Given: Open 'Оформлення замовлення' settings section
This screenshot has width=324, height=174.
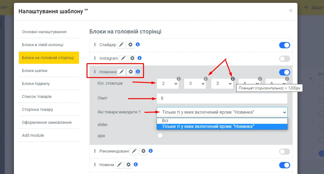Looking at the screenshot, I should [x=47, y=123].
